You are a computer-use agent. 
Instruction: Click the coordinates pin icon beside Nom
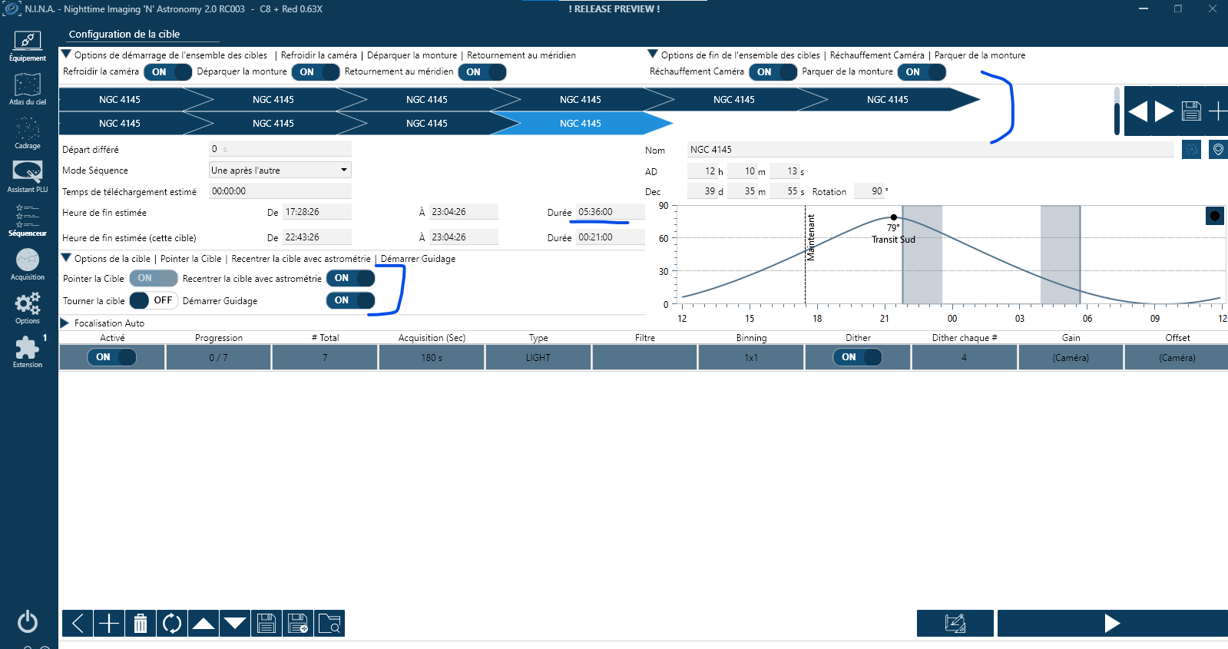(1218, 149)
